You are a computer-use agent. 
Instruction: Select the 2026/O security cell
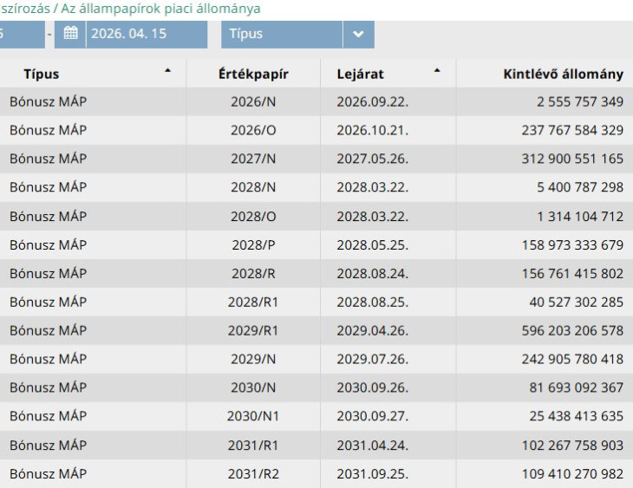tap(253, 130)
